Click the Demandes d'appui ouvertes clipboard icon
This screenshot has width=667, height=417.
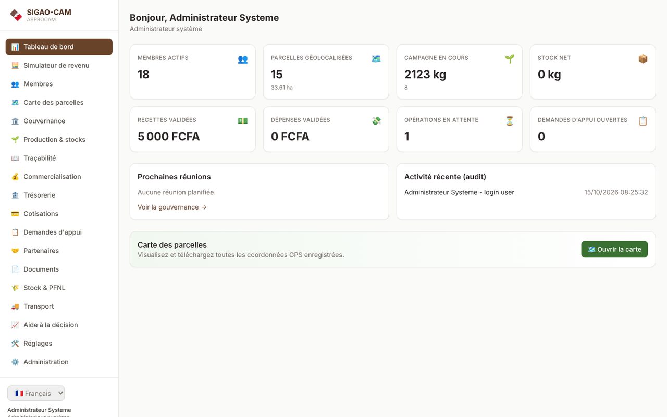[643, 121]
